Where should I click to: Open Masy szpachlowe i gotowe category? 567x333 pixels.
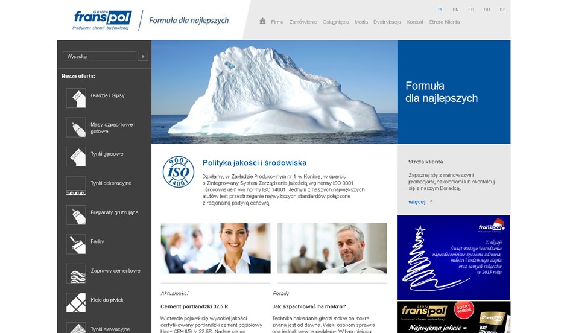tap(113, 128)
